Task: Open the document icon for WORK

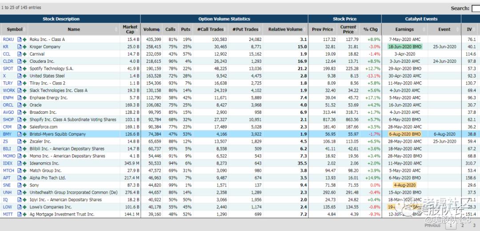Action: tap(20, 90)
